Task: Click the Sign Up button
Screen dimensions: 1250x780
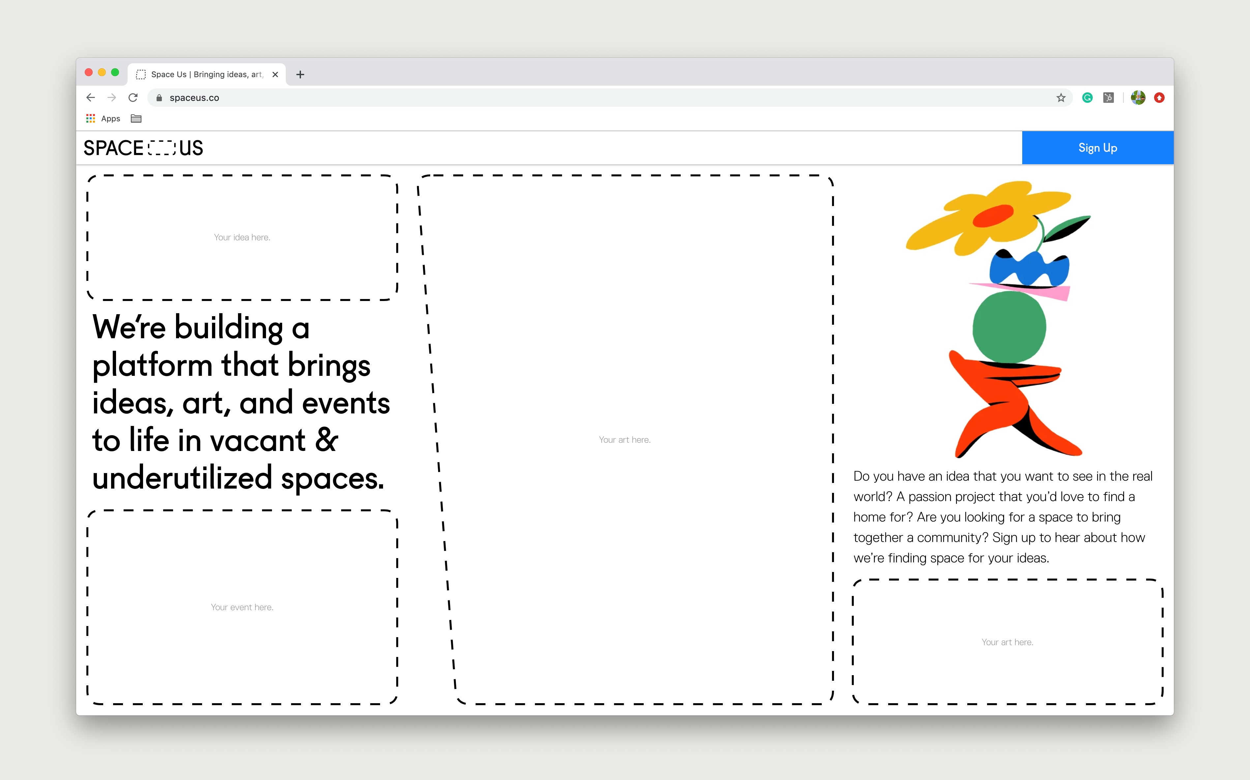Action: coord(1097,148)
